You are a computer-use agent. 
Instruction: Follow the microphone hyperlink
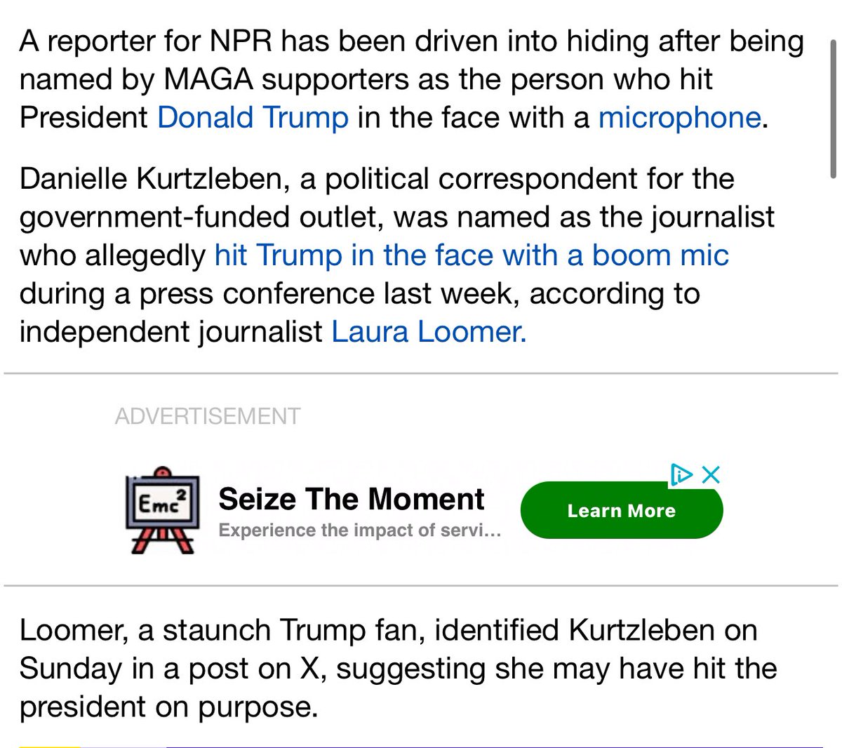point(679,117)
